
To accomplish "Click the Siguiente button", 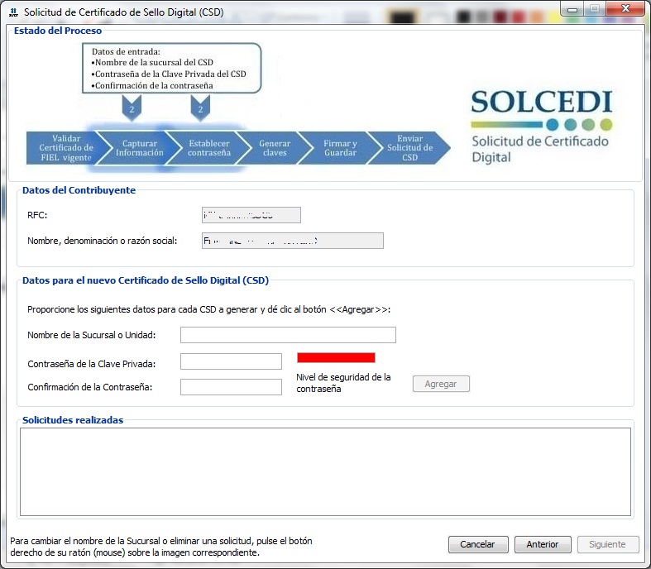I will [607, 544].
